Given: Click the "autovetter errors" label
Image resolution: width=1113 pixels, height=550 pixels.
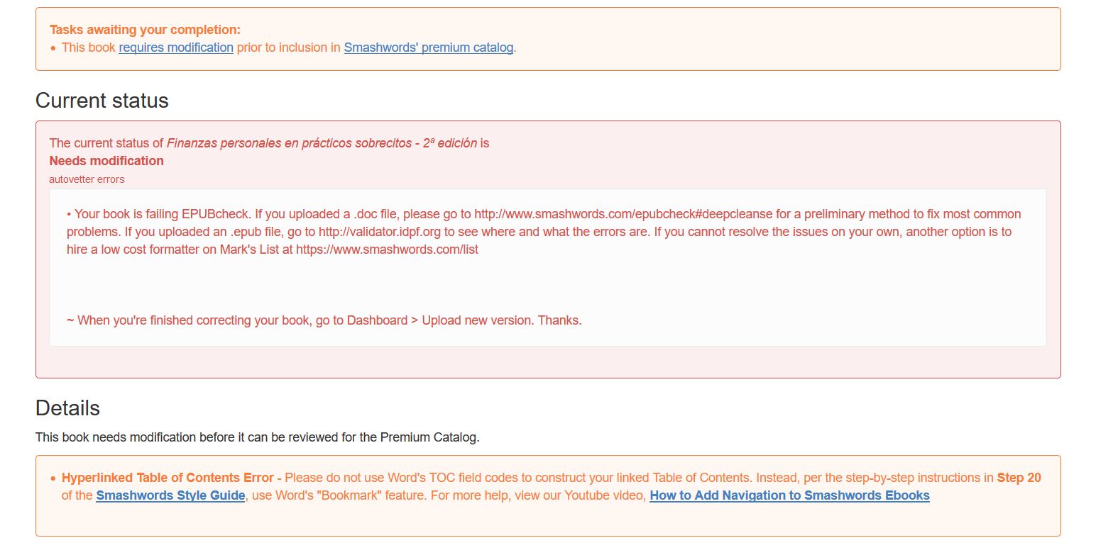Looking at the screenshot, I should (x=87, y=179).
